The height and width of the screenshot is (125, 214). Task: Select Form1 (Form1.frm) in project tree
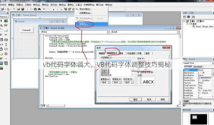click(204, 27)
